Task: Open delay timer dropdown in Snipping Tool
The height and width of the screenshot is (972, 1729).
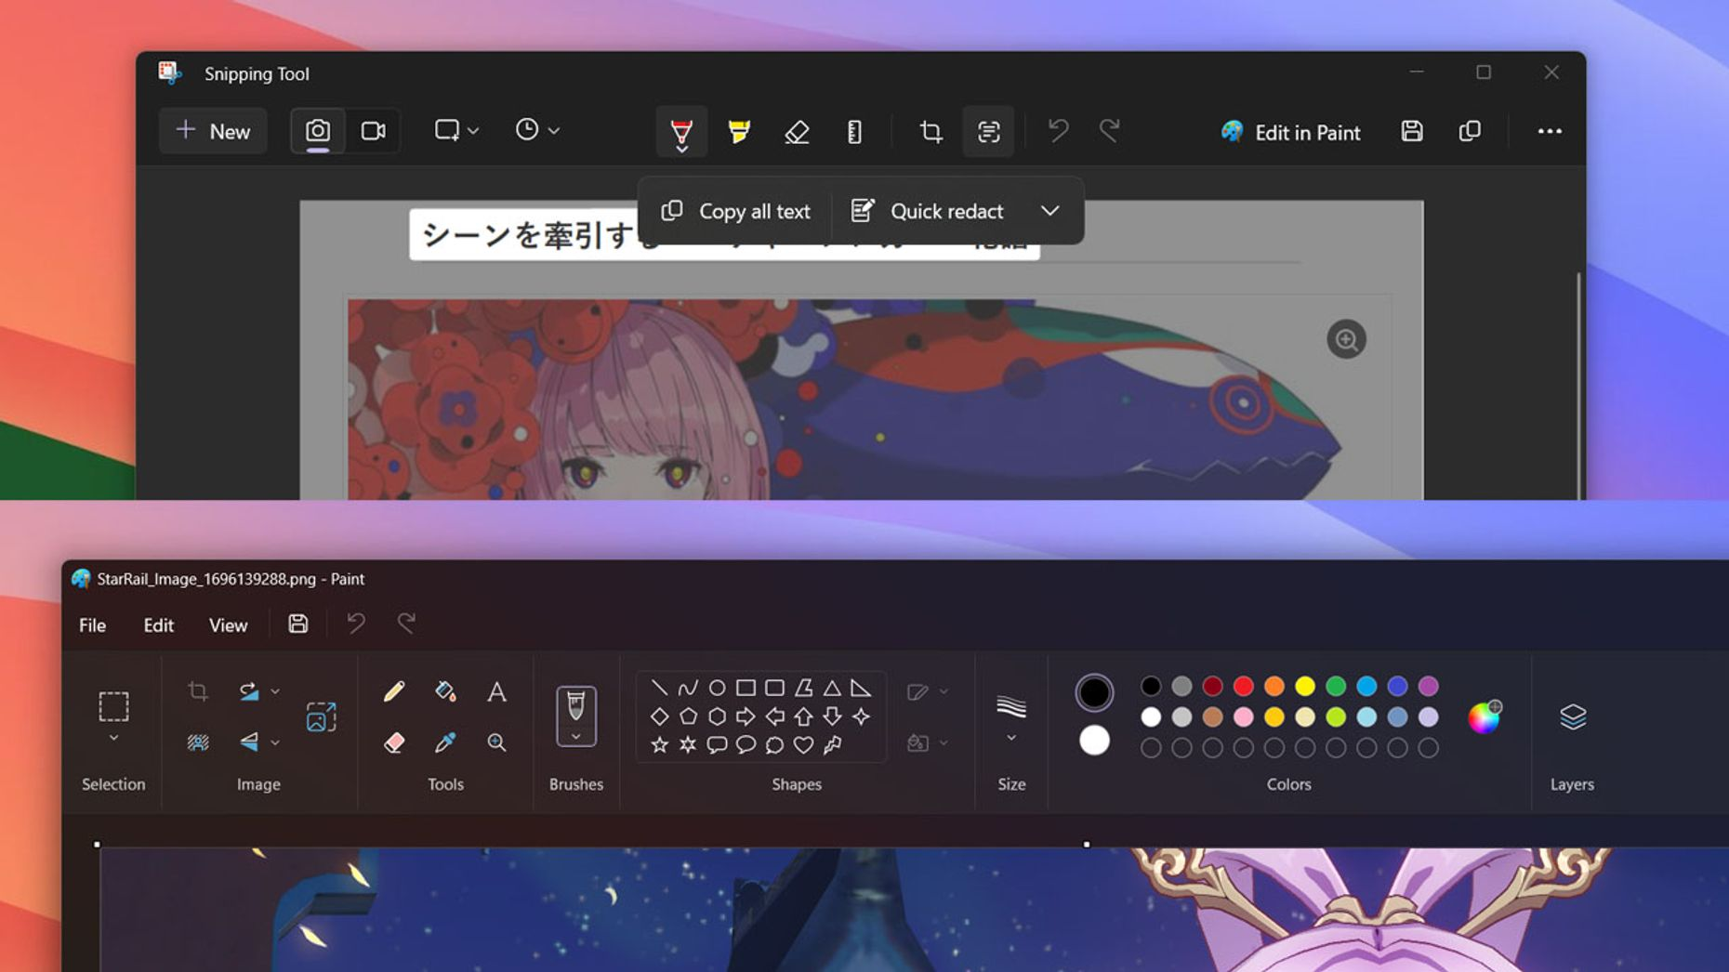Action: pyautogui.click(x=536, y=131)
